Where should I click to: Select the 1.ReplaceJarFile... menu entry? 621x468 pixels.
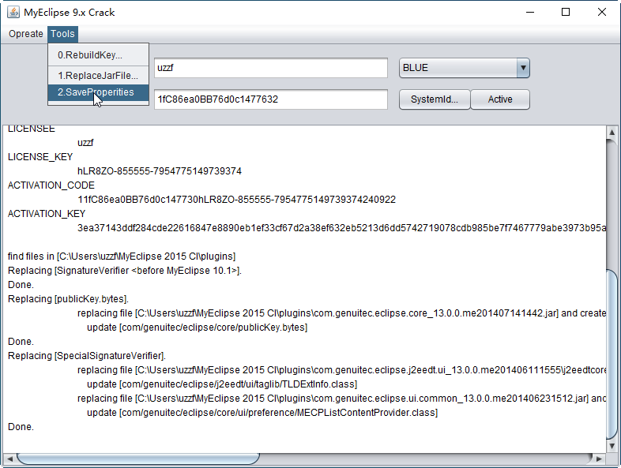tap(98, 76)
